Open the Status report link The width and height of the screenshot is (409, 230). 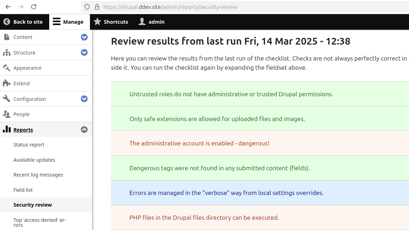click(x=29, y=145)
